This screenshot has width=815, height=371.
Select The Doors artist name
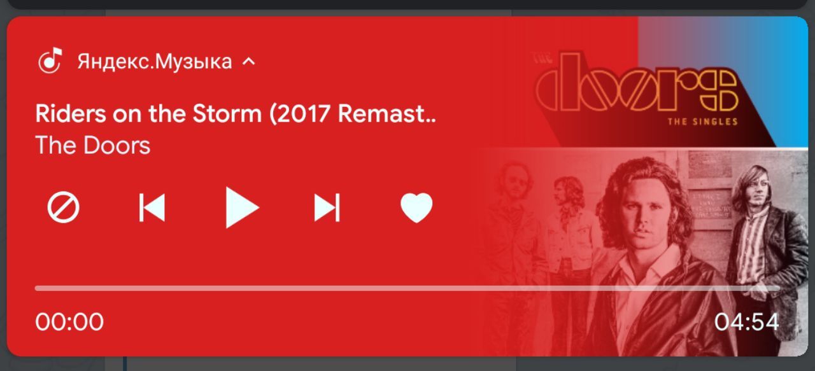(x=93, y=145)
